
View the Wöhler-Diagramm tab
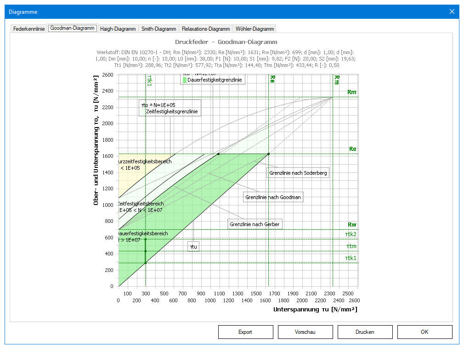click(255, 28)
